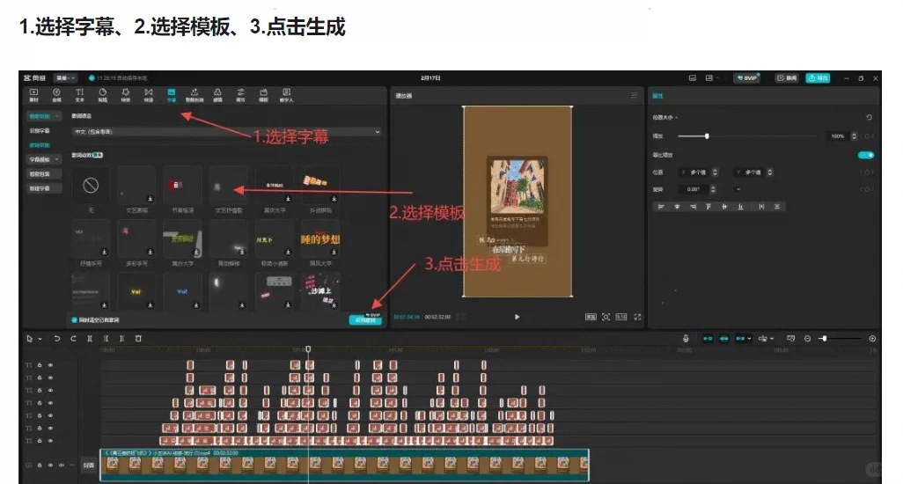This screenshot has width=903, height=484.
Task: Click the 导出 export button
Action: pos(818,77)
